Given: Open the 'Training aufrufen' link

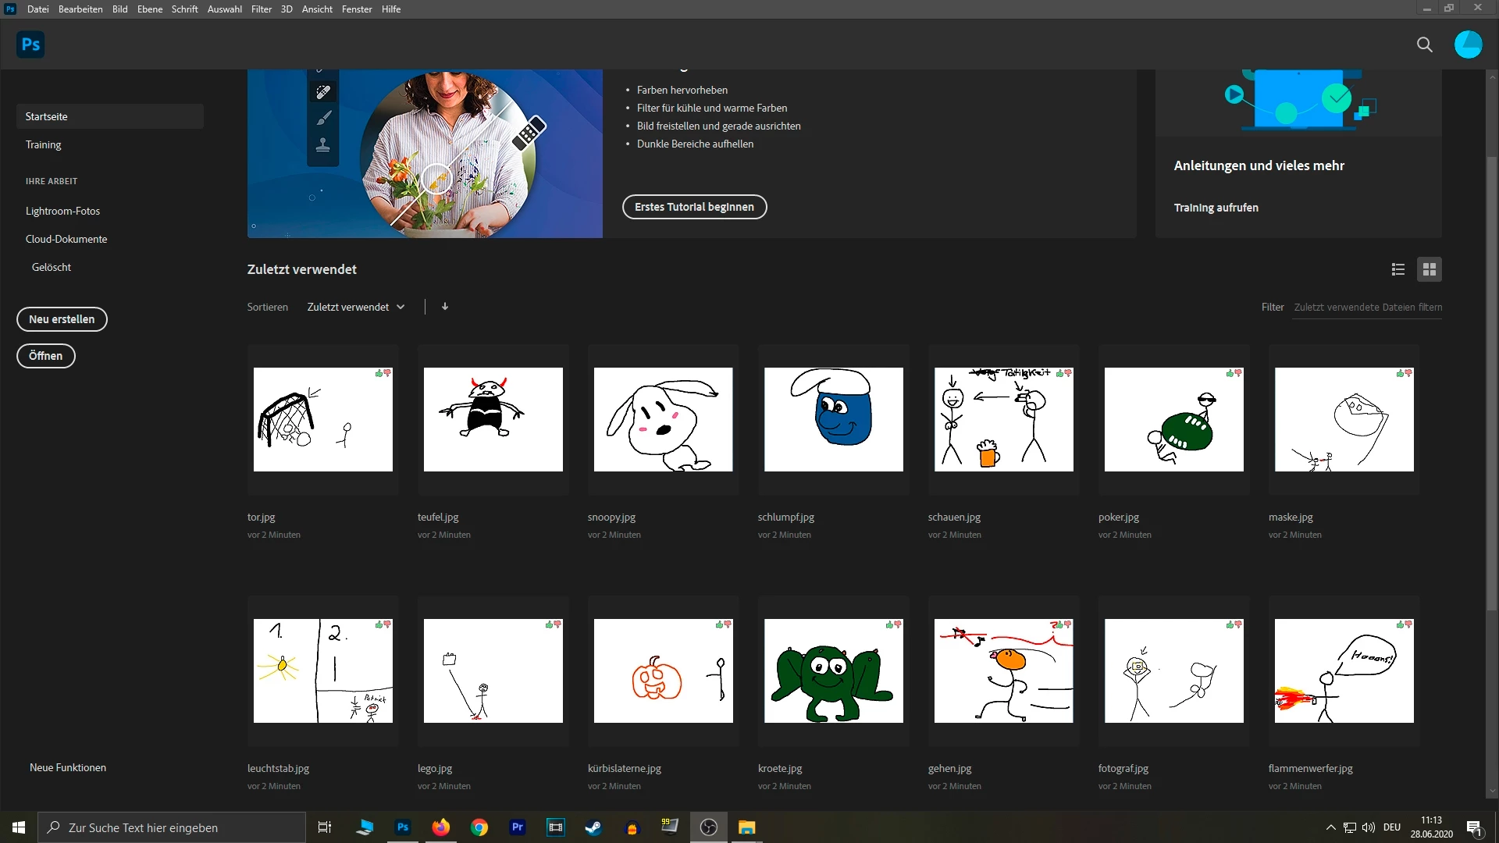Looking at the screenshot, I should (1216, 208).
